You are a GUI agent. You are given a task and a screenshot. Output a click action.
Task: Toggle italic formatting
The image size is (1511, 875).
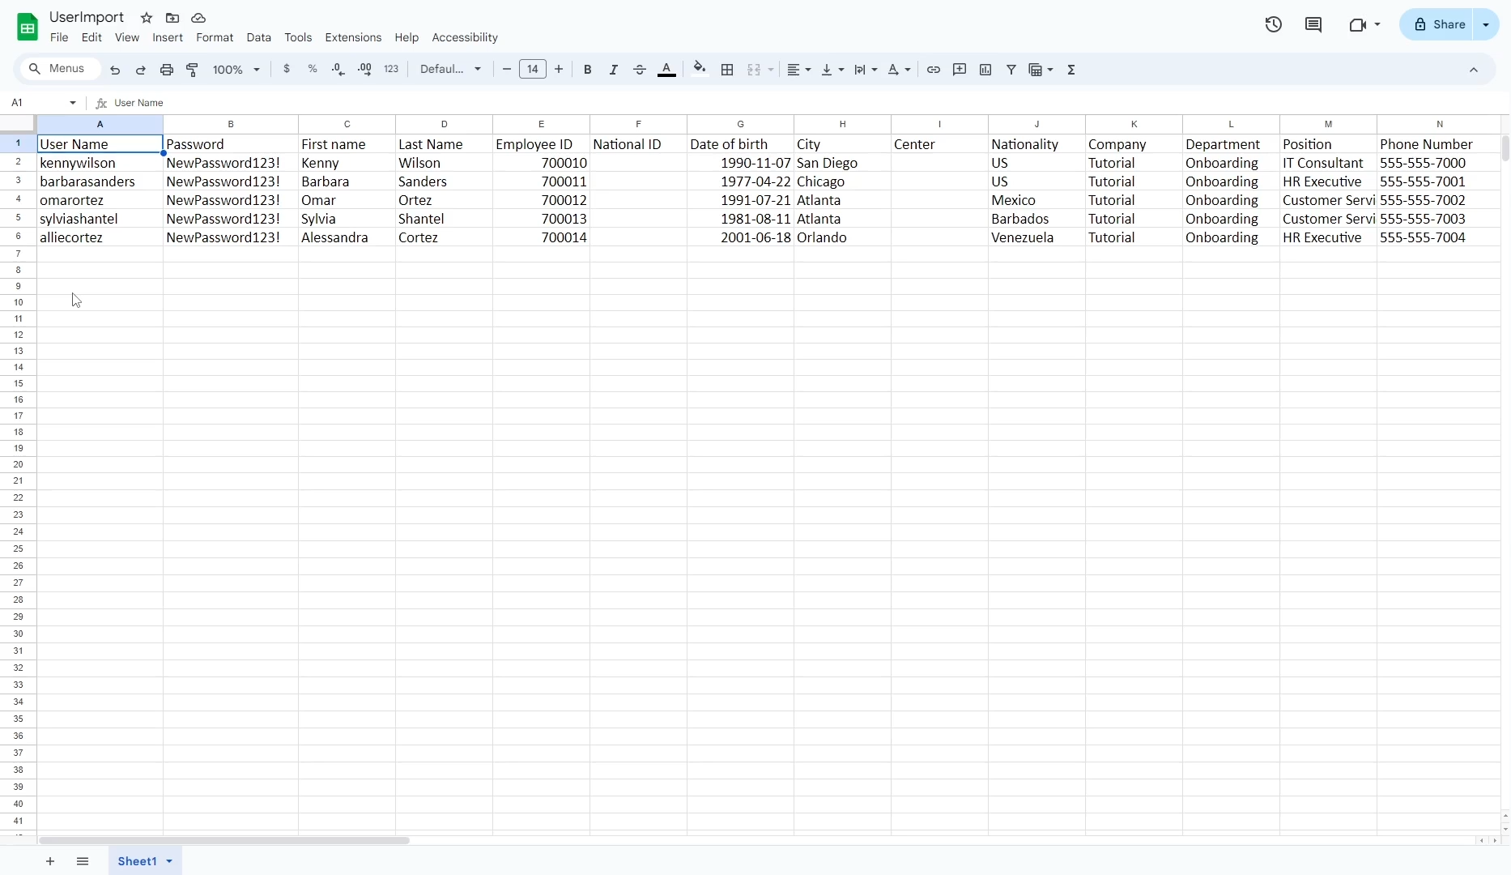(614, 70)
